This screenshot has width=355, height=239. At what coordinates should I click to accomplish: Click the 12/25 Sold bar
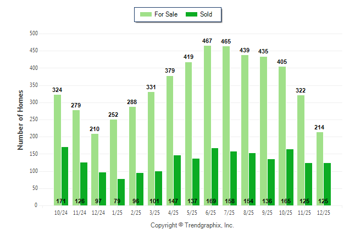coord(327,184)
